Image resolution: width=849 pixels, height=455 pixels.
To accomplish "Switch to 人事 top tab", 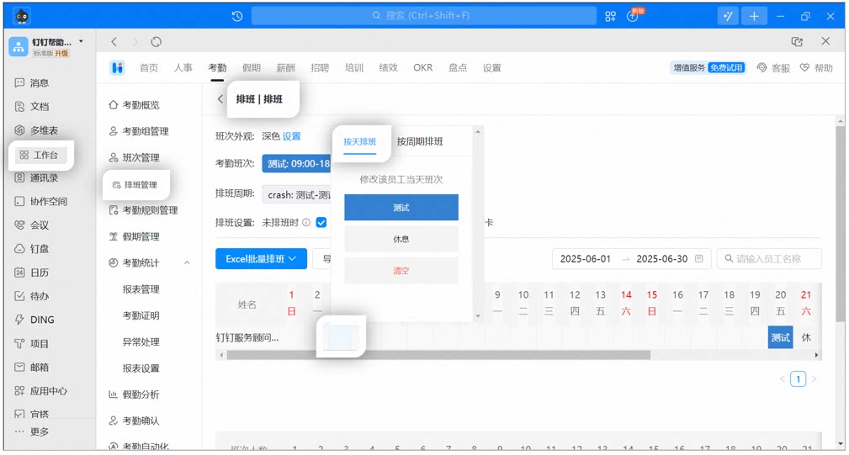I will (183, 67).
